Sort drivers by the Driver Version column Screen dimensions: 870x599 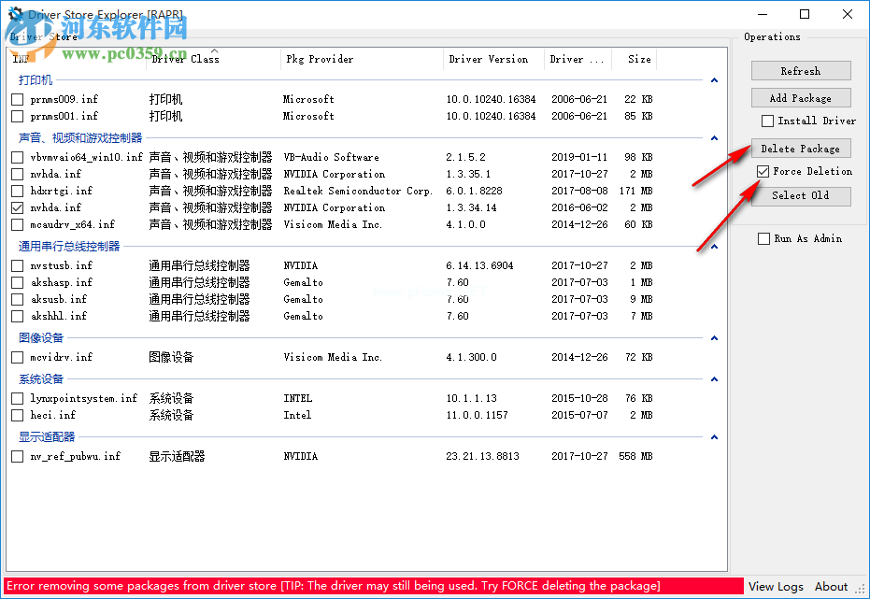point(490,59)
